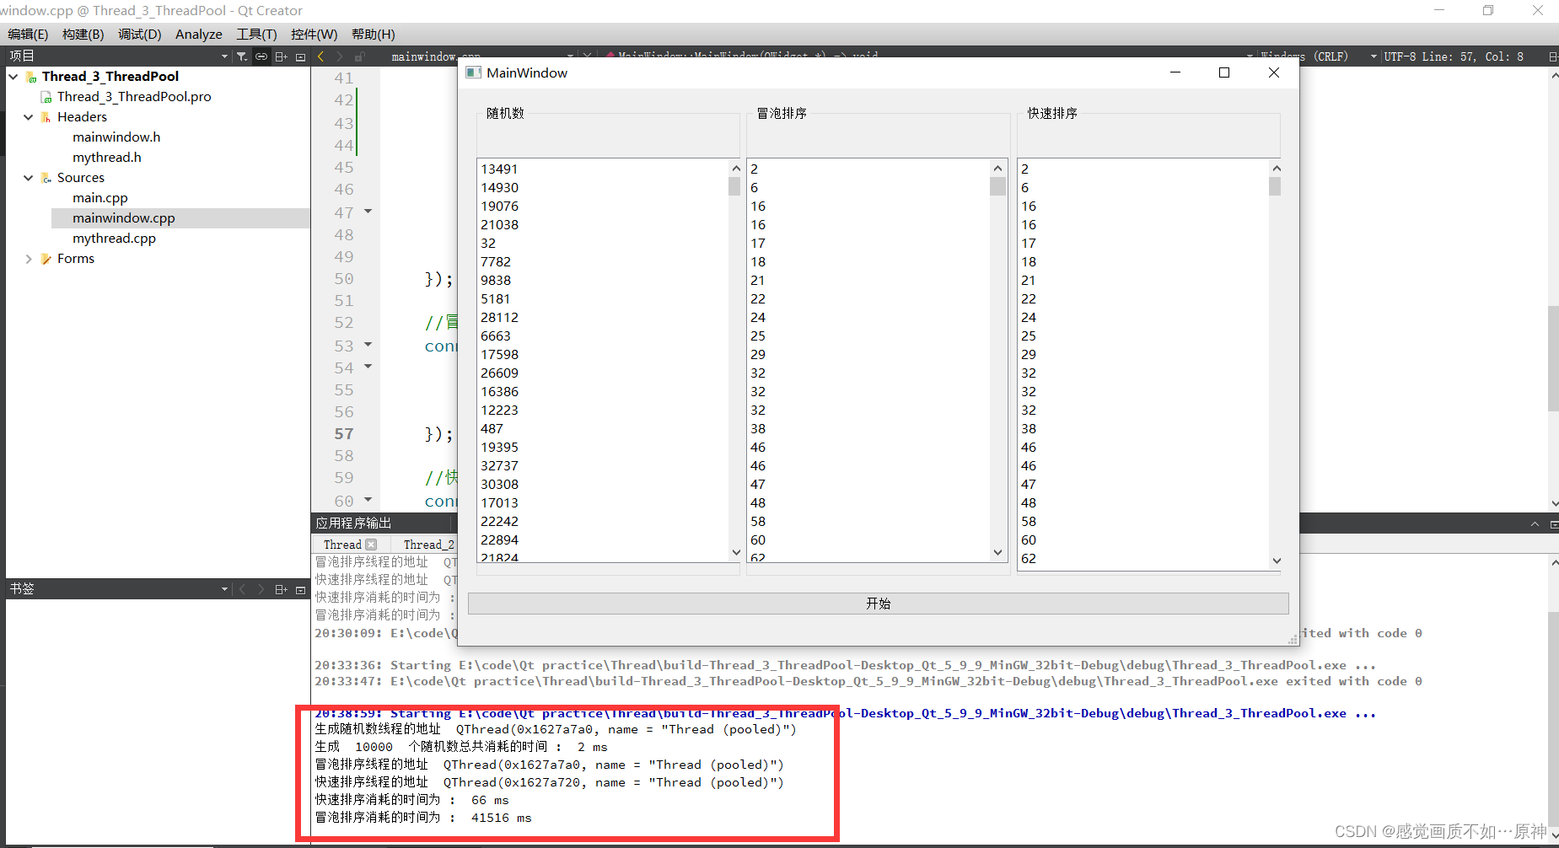Viewport: 1559px width, 848px height.
Task: Collapse output pane with up-arrow icon
Action: (x=1535, y=524)
